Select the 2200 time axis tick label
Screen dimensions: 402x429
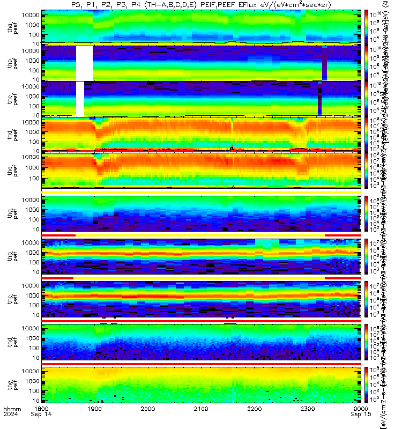click(x=255, y=409)
